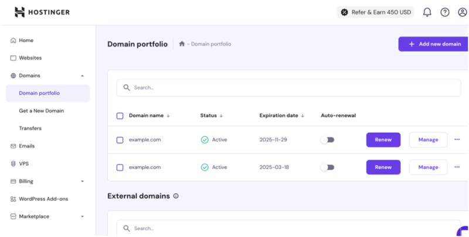Expand the Marketplace sidebar menu
The height and width of the screenshot is (237, 469).
coord(82,217)
